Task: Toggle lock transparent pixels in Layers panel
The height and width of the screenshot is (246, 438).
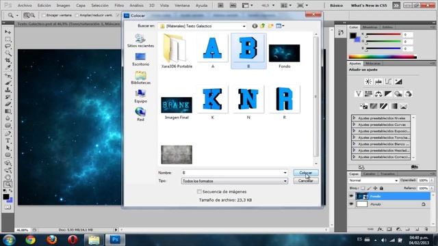Action: (363, 189)
